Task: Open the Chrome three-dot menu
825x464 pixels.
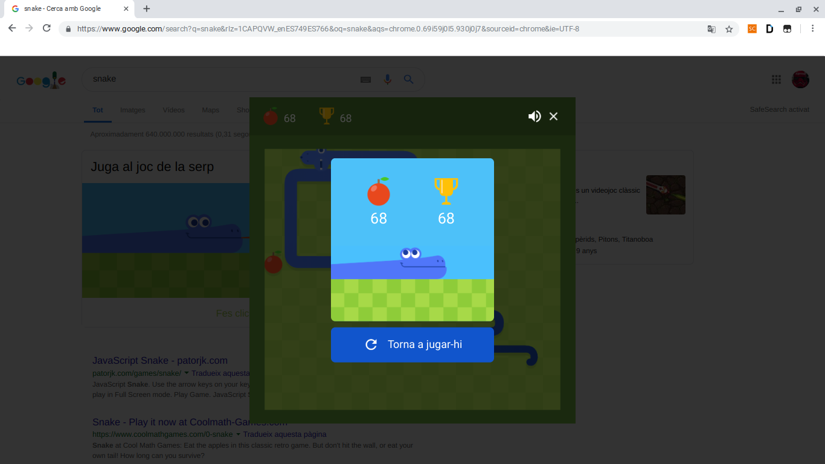Action: click(813, 28)
